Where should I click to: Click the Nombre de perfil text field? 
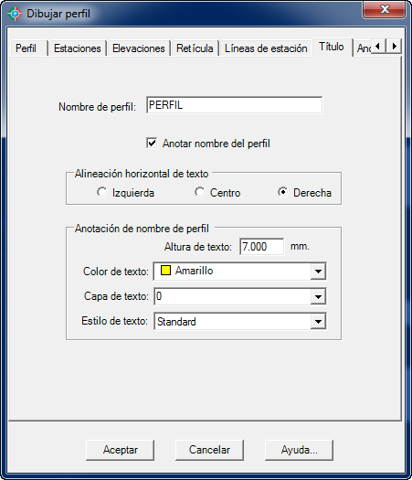coord(234,105)
